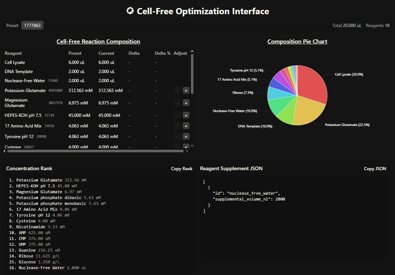Image resolution: width=395 pixels, height=275 pixels.
Task: Open the Preset 1777863 field
Action: (x=32, y=26)
